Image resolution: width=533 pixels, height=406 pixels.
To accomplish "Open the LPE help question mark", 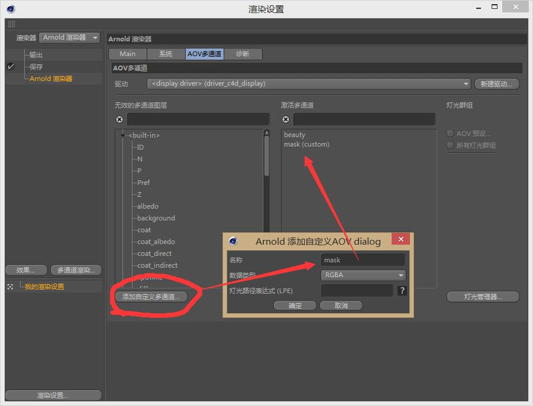I will [x=402, y=290].
